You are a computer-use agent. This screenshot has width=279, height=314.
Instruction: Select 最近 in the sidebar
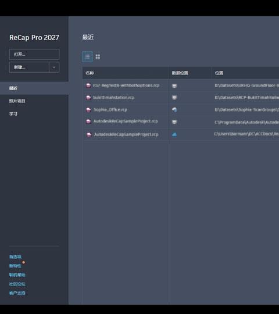tap(34, 88)
